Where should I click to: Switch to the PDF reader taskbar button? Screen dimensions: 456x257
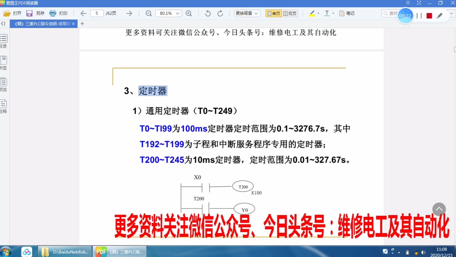[x=119, y=252]
